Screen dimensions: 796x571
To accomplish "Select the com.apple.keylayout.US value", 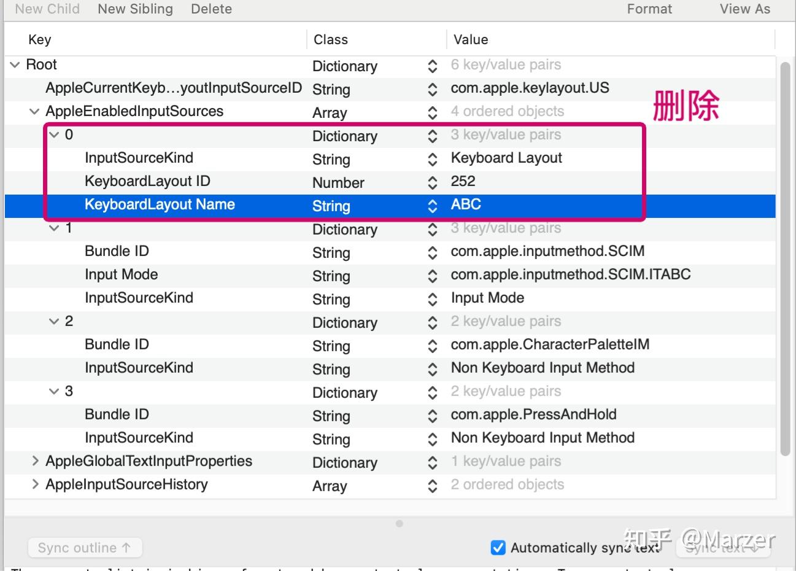I will click(530, 88).
